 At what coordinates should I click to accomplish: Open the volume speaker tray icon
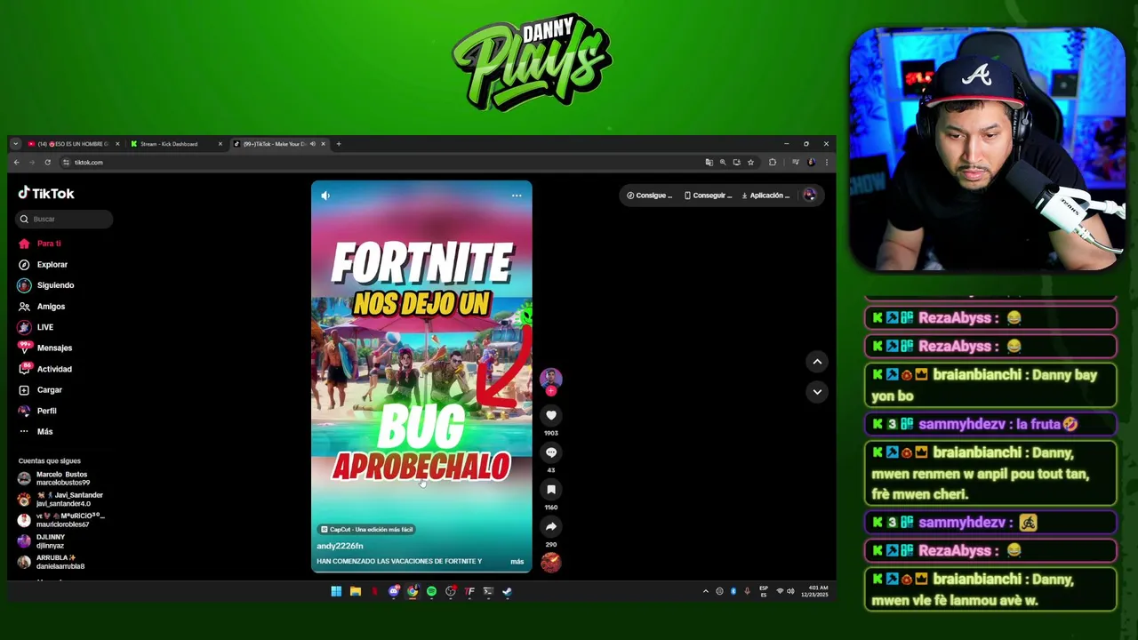[790, 591]
